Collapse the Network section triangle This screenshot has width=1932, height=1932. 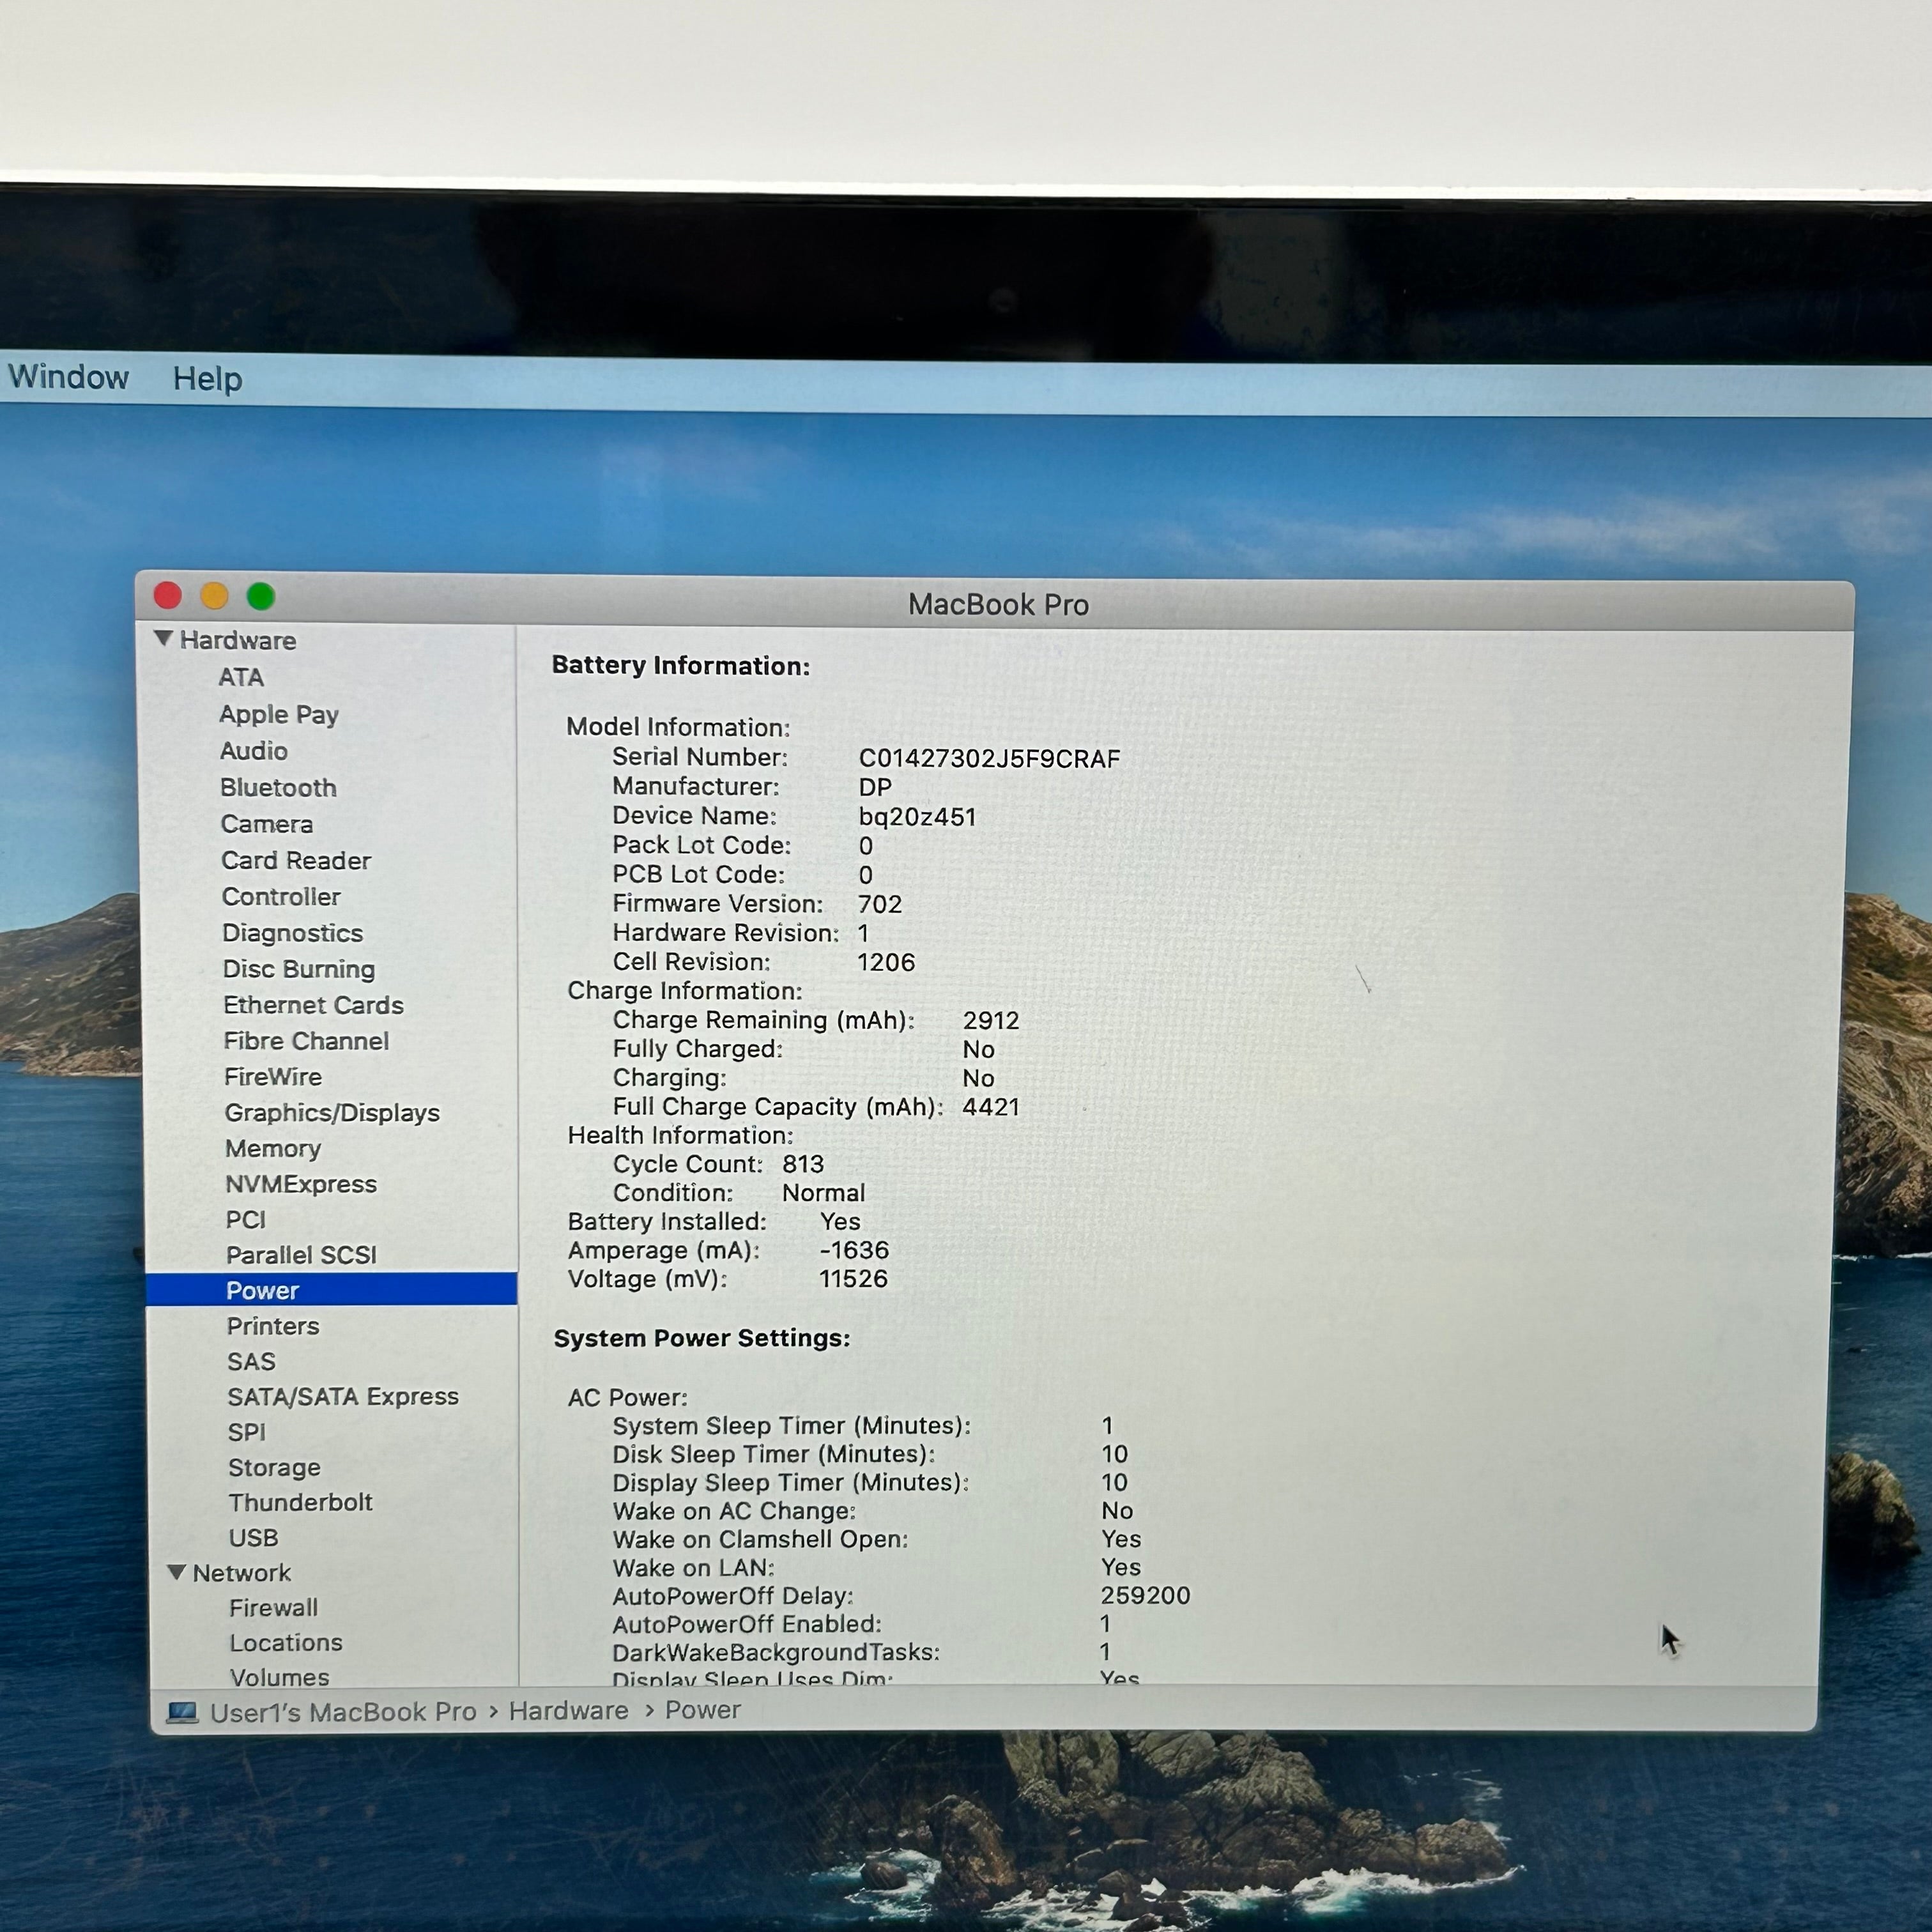(x=177, y=1572)
